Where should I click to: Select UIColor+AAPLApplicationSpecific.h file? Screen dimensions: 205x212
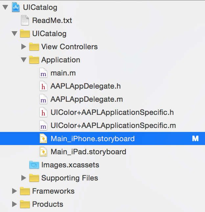112,112
